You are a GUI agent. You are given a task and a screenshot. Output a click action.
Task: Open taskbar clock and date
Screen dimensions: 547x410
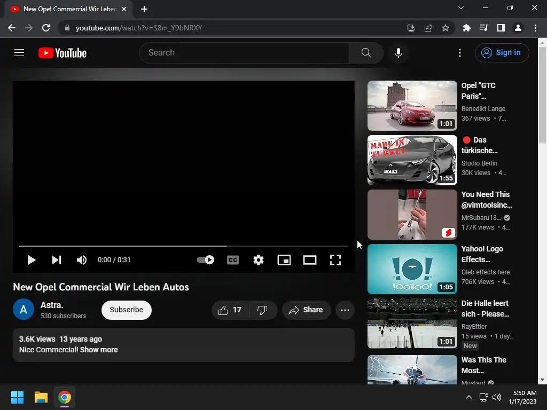522,397
